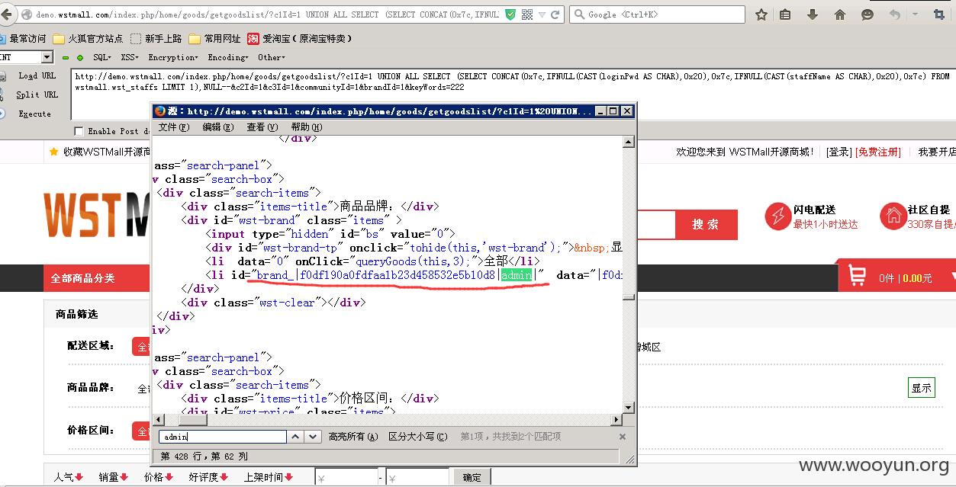Click the source window vertical scrollbar up arrow
Screen dimensions: 956x487
(x=629, y=143)
